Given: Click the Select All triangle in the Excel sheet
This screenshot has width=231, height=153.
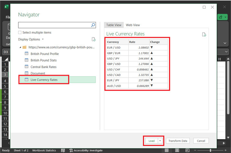Looking at the screenshot, I should (6, 59).
